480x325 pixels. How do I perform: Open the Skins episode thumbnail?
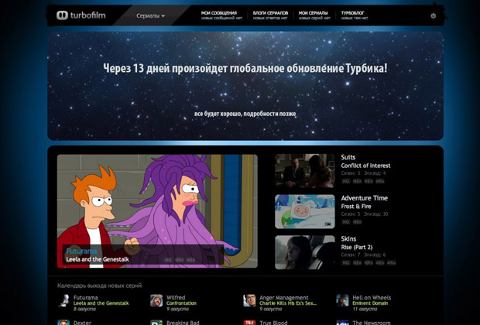305,252
